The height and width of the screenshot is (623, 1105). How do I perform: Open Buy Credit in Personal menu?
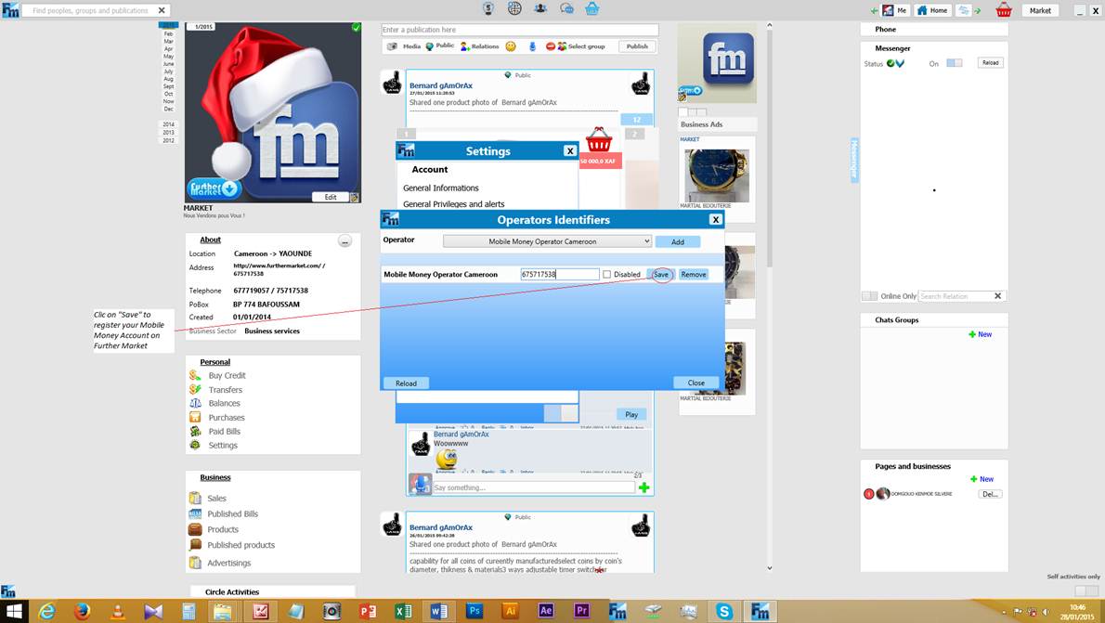click(x=227, y=376)
